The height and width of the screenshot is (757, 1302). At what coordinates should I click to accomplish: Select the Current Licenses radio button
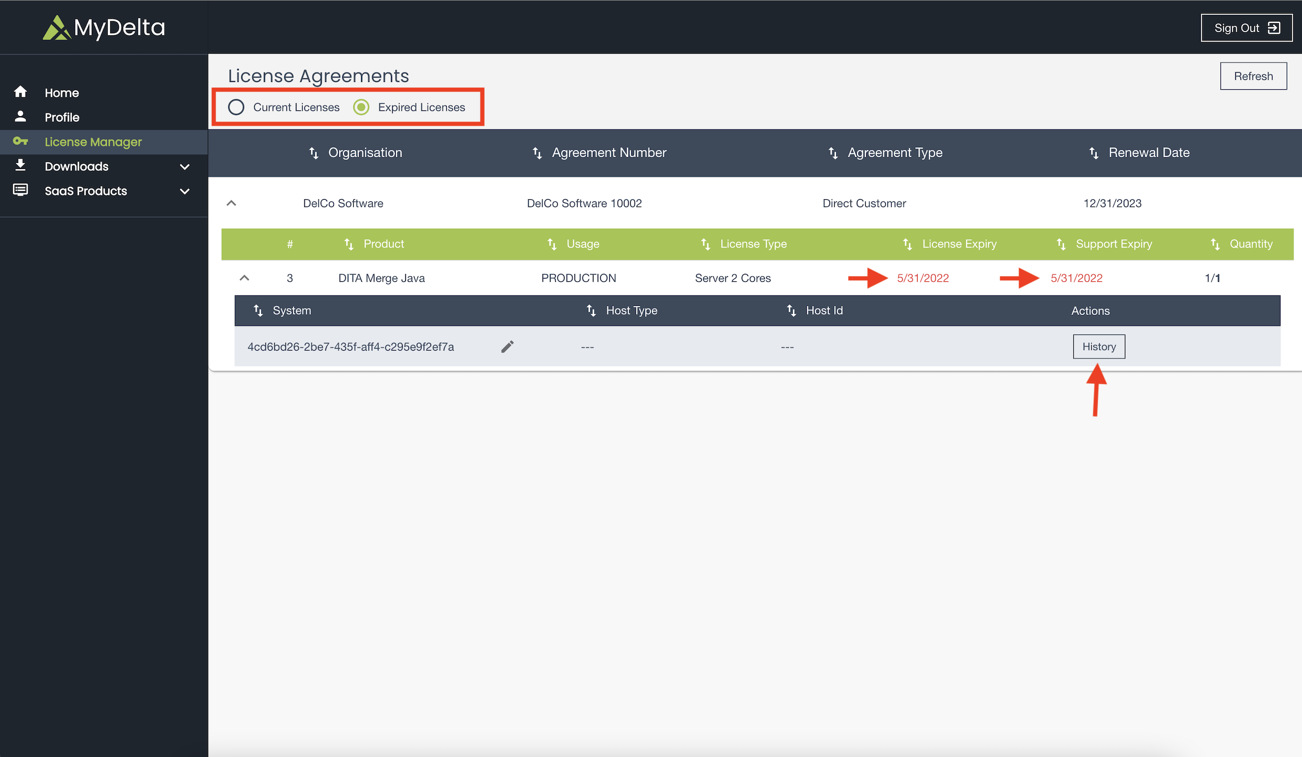pyautogui.click(x=236, y=107)
